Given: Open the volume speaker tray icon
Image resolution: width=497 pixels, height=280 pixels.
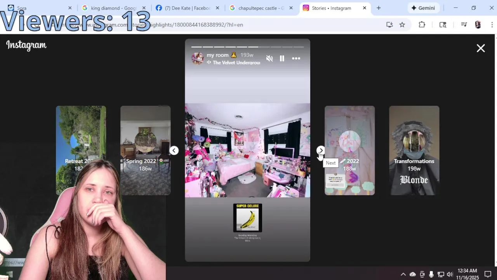Looking at the screenshot, I should (x=450, y=275).
